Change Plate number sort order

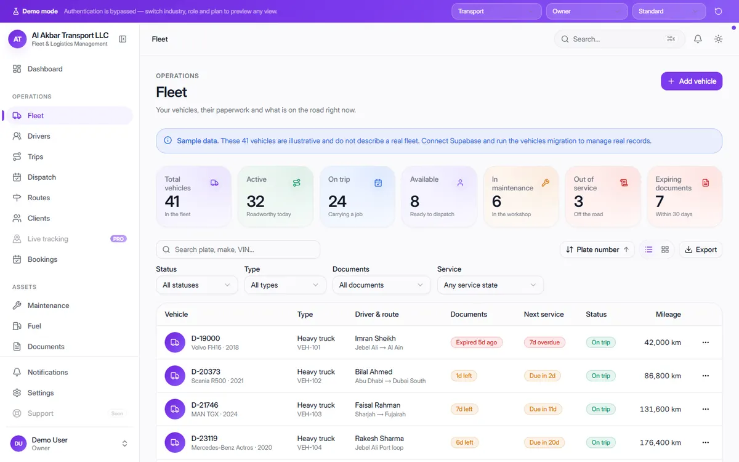[x=597, y=249]
